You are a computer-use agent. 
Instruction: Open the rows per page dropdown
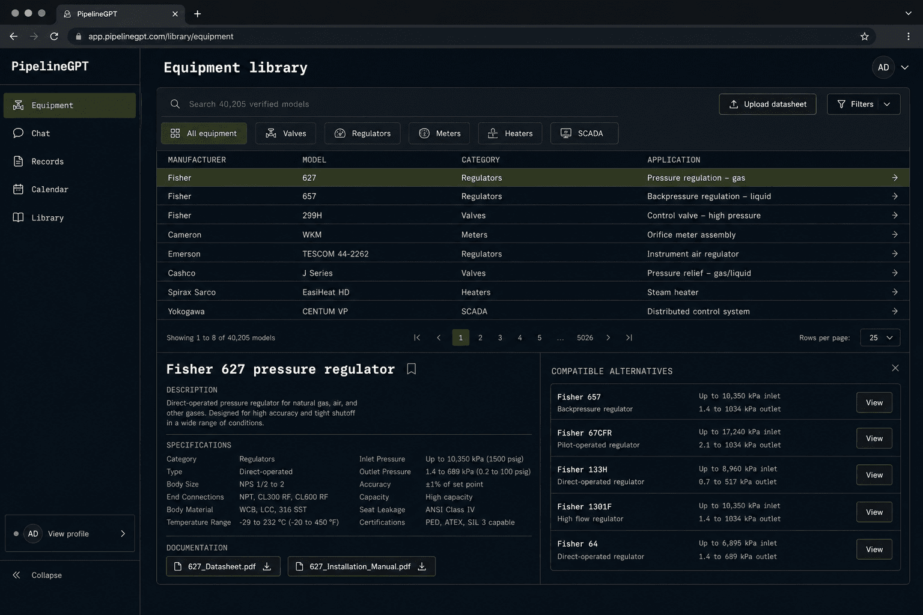coord(880,338)
